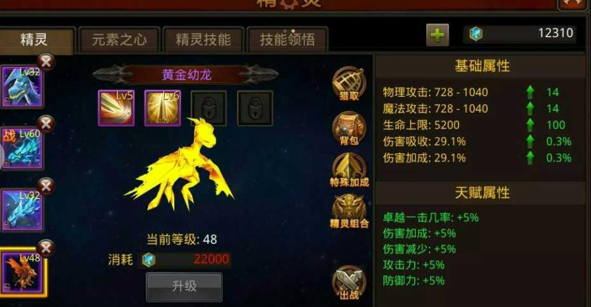Select the Lv5 slash skill icon
This screenshot has width=591, height=307.
click(116, 108)
